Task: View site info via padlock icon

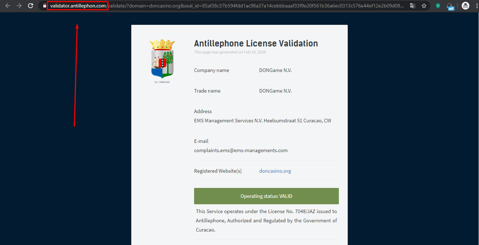Action: click(44, 6)
